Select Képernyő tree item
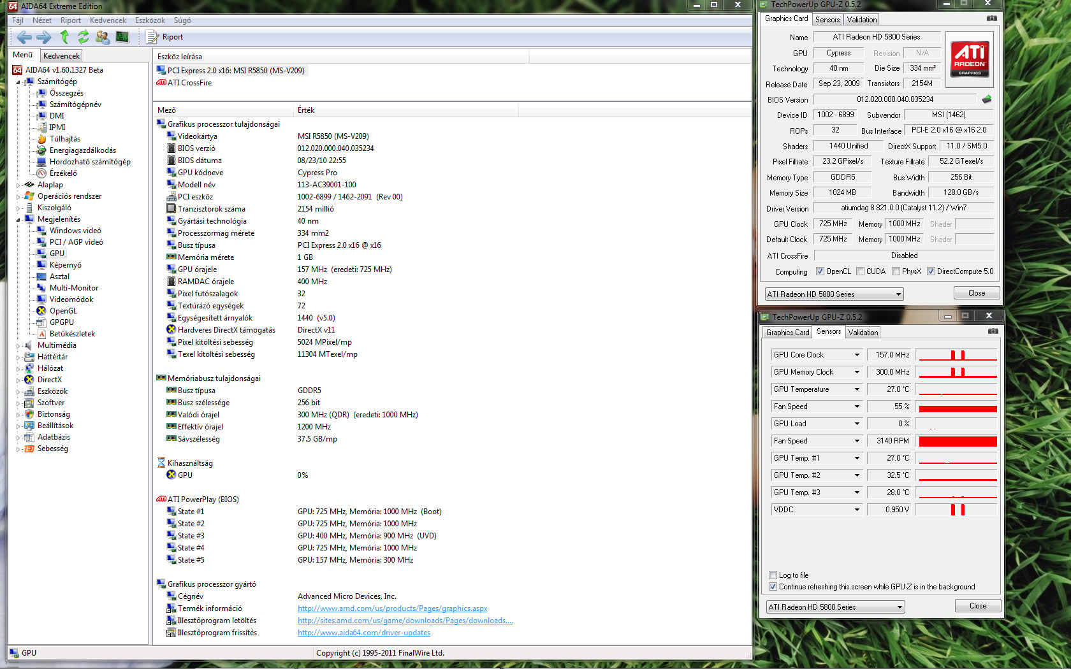The width and height of the screenshot is (1071, 669). [65, 265]
